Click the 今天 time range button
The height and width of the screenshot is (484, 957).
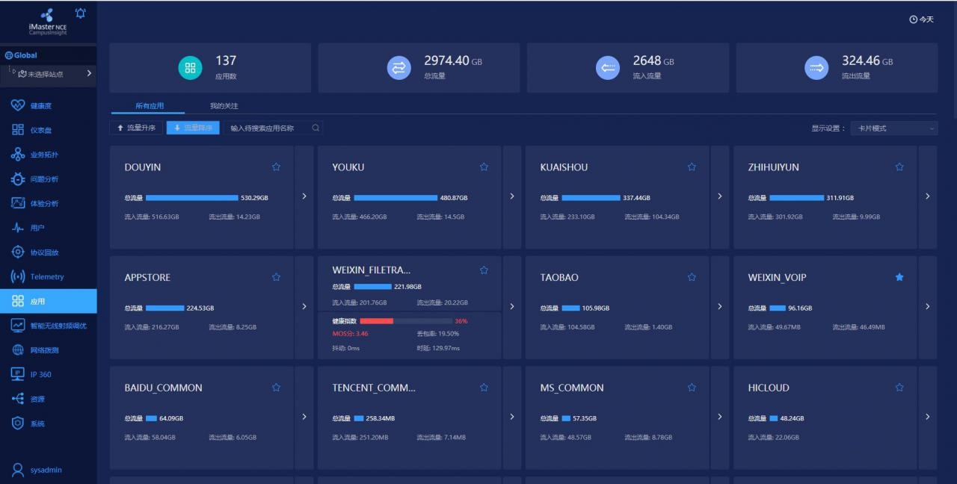(922, 19)
